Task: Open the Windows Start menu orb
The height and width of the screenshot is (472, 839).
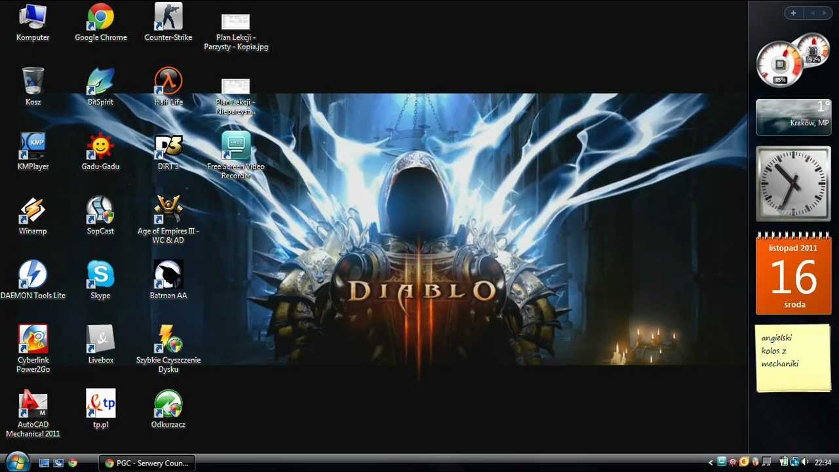Action: point(16,462)
